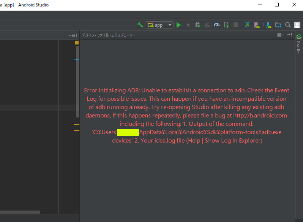This screenshot has width=303, height=222.
Task: Open the AVD Manager icon
Action: coord(257,25)
